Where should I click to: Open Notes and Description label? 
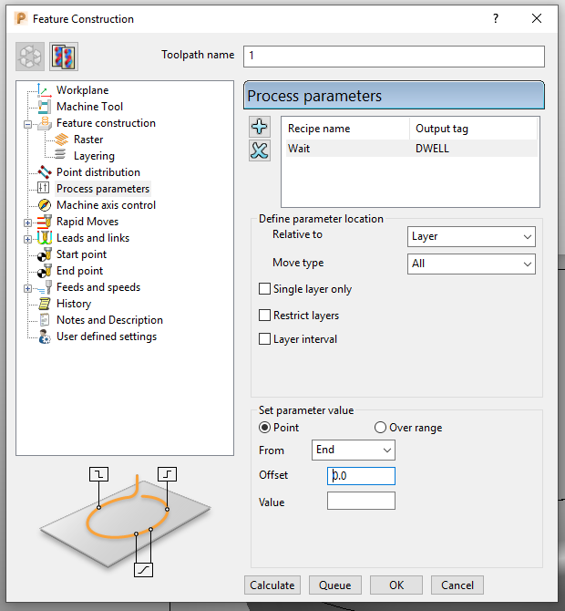[109, 320]
